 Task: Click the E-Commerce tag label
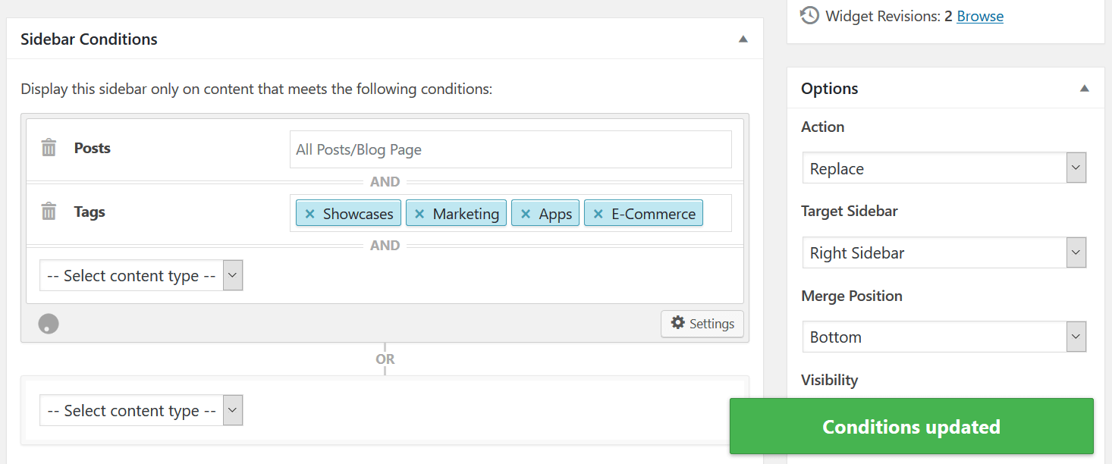click(x=654, y=214)
